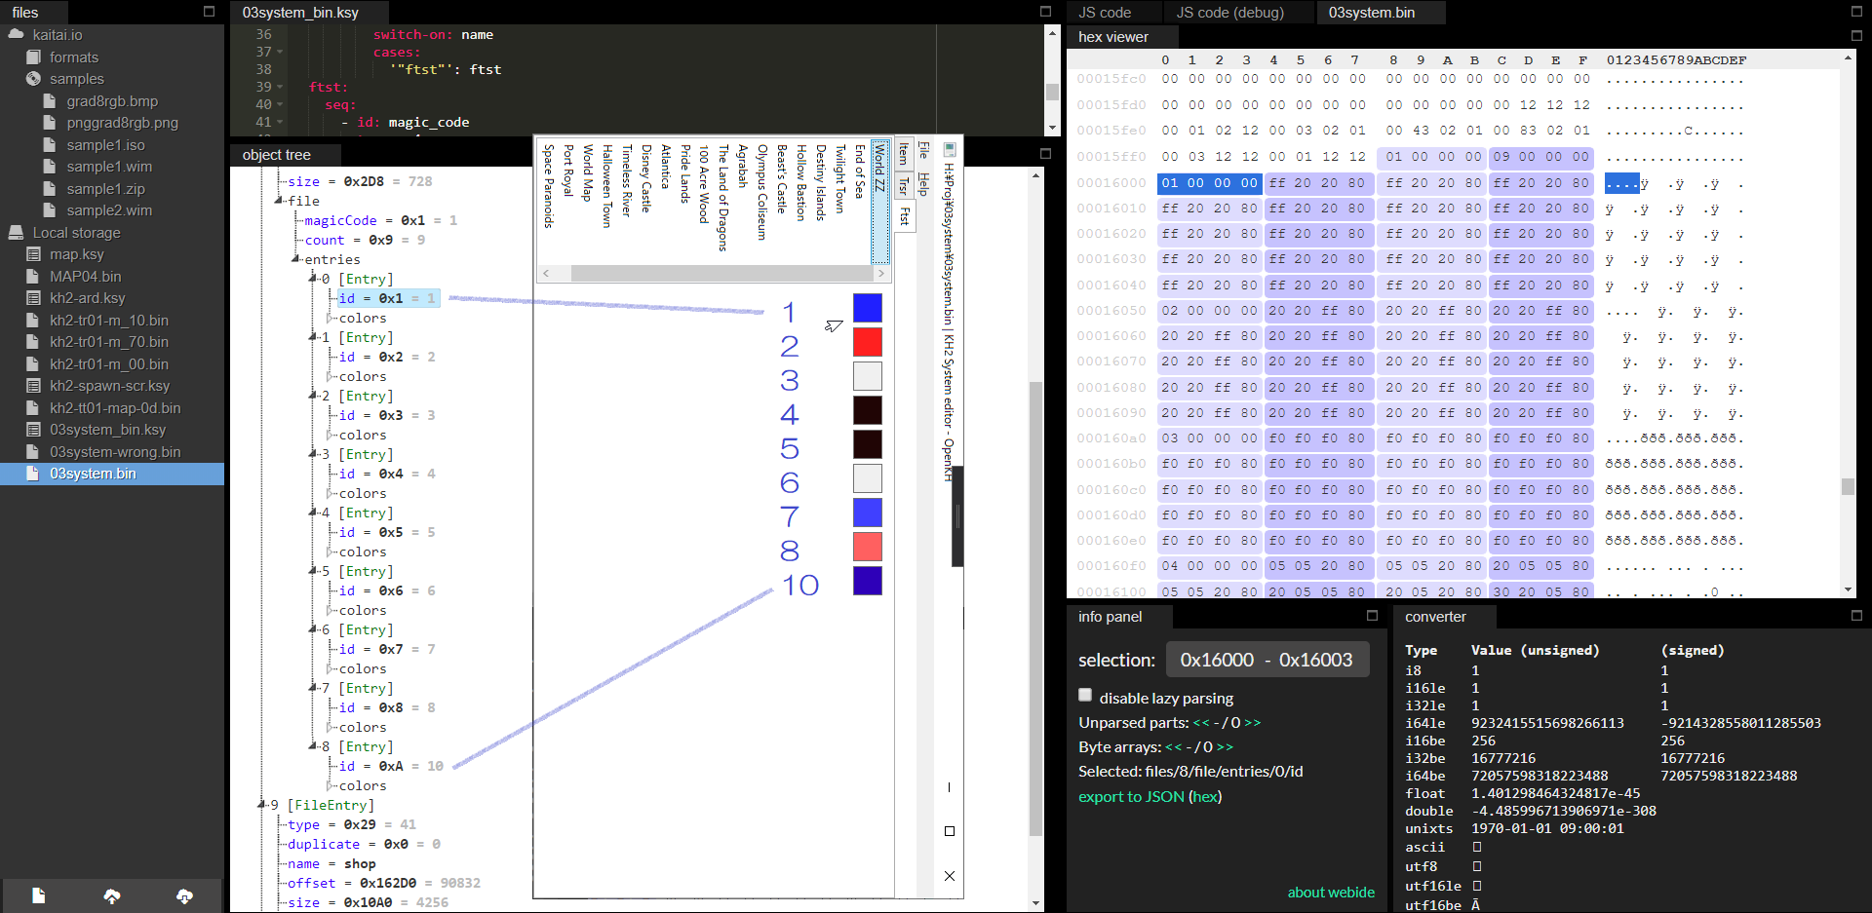1872x913 pixels.
Task: Click the cloud download icon in bottom toolbar
Action: 184,894
